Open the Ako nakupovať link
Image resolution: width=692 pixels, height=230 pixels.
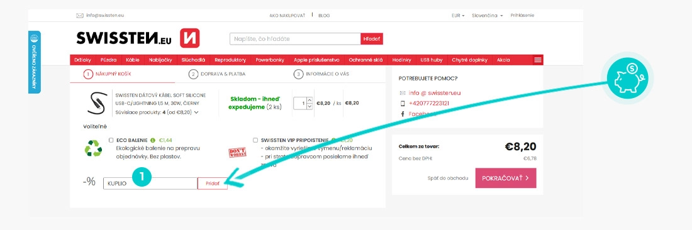click(287, 16)
